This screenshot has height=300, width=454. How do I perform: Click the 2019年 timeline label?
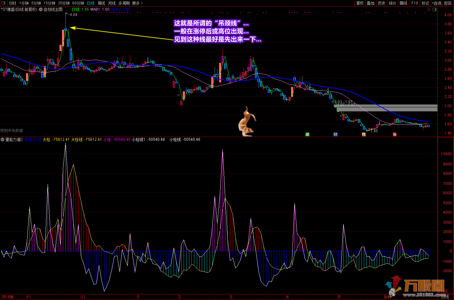(x=8, y=297)
